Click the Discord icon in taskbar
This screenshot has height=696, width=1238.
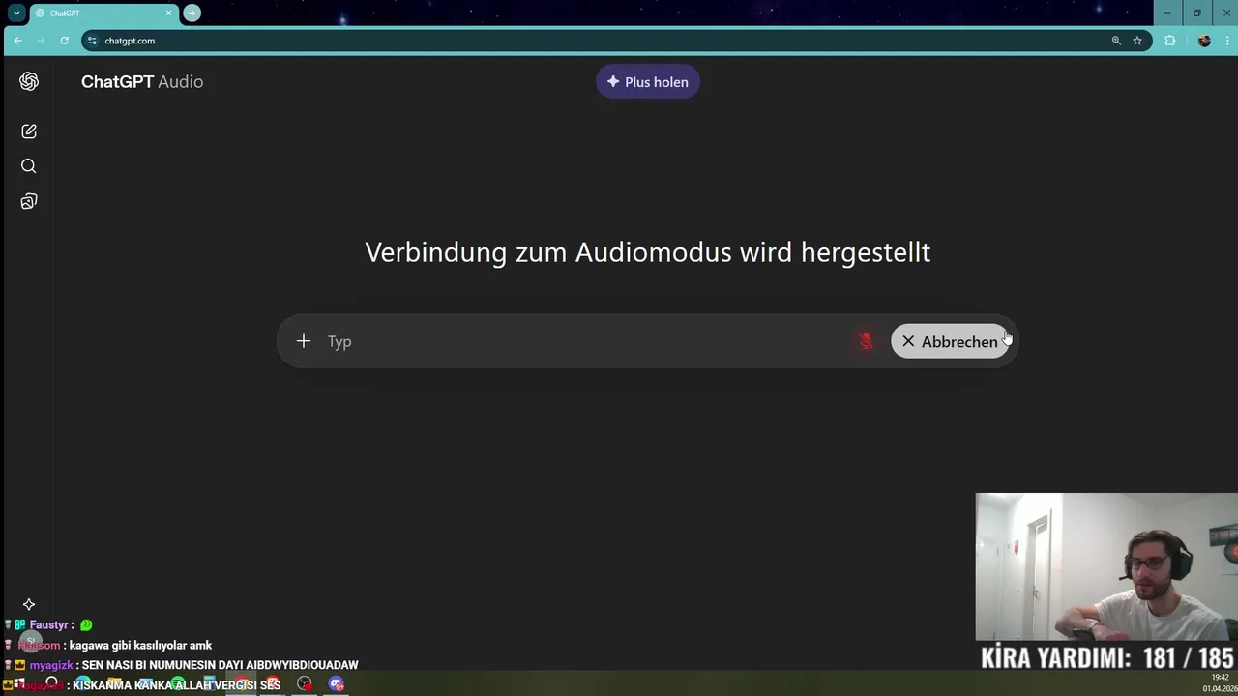coord(337,683)
